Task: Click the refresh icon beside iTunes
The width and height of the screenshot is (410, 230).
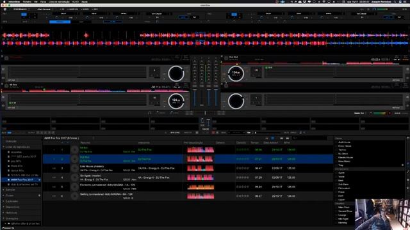Action: [40, 195]
